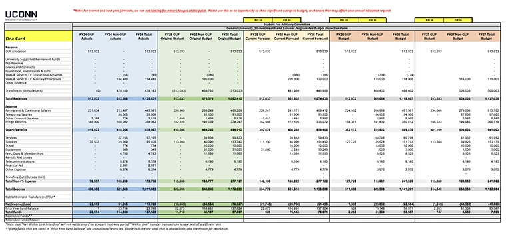Select the GUF Allocation row label

16,52
